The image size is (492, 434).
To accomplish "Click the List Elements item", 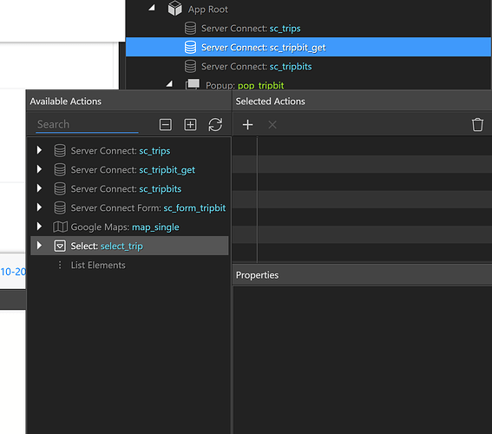I will click(98, 265).
